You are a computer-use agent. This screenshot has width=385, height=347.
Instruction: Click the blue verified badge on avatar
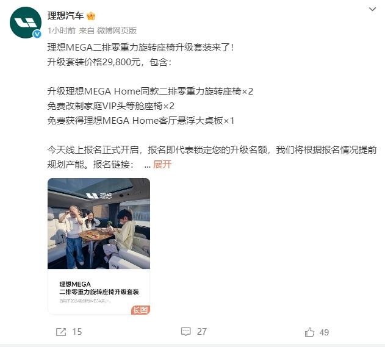point(37,34)
